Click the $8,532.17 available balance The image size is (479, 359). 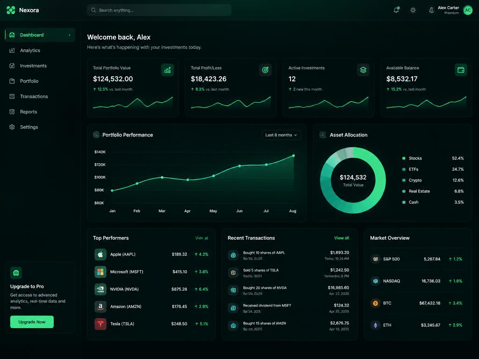[402, 79]
